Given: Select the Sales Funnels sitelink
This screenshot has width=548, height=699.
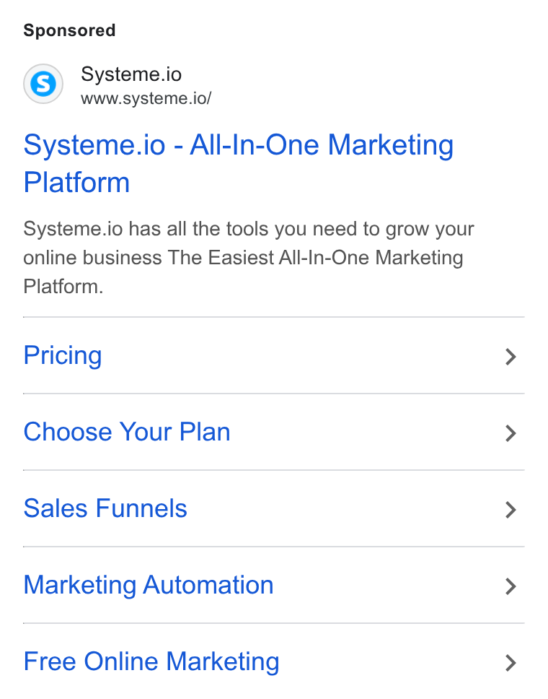Looking at the screenshot, I should [105, 508].
